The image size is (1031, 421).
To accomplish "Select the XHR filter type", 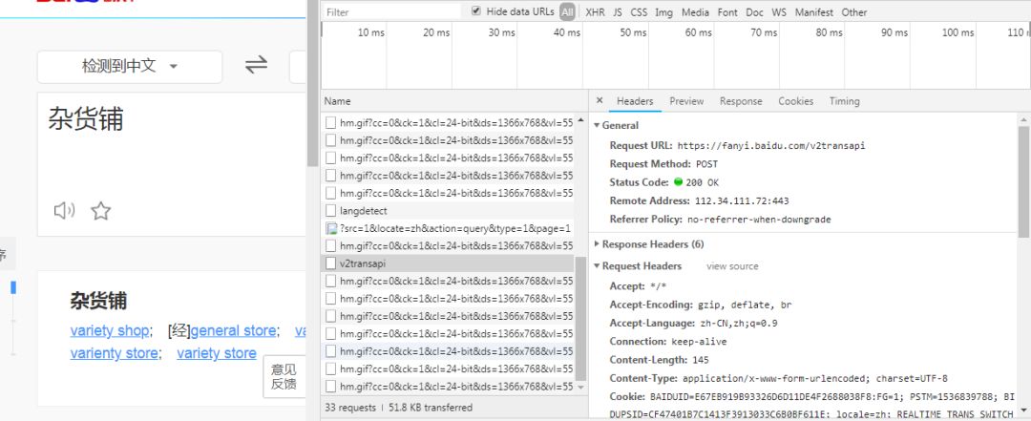I will [595, 12].
